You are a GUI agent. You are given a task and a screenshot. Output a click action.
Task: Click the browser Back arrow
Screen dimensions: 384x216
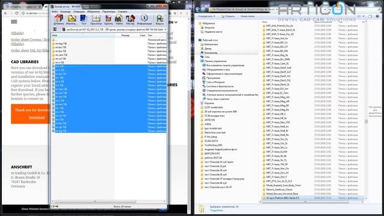5,13
